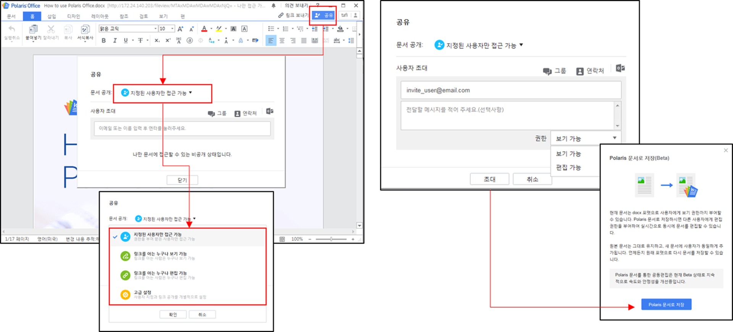Select '링크를 아는 누구나 보기 가능' option
Viewport: 733px width, 332px height.
tap(188, 256)
